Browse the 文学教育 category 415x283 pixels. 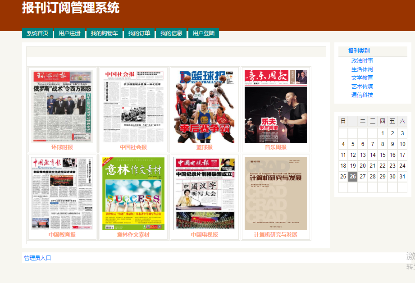point(362,78)
